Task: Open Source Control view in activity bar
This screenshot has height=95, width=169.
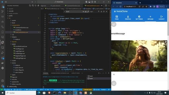Action: pos(3,11)
